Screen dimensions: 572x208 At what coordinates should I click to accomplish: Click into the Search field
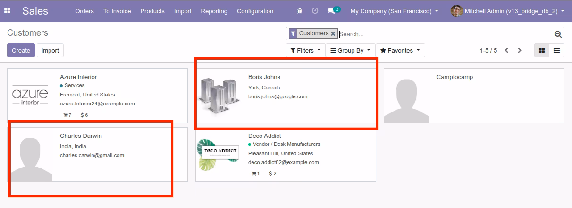pos(446,34)
